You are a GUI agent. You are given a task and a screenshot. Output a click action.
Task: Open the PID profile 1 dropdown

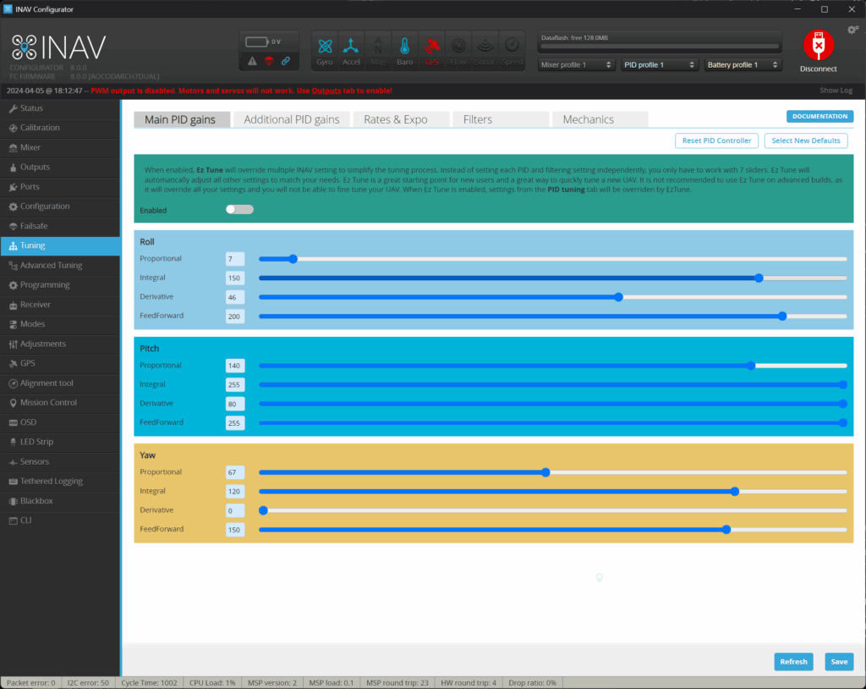[660, 64]
